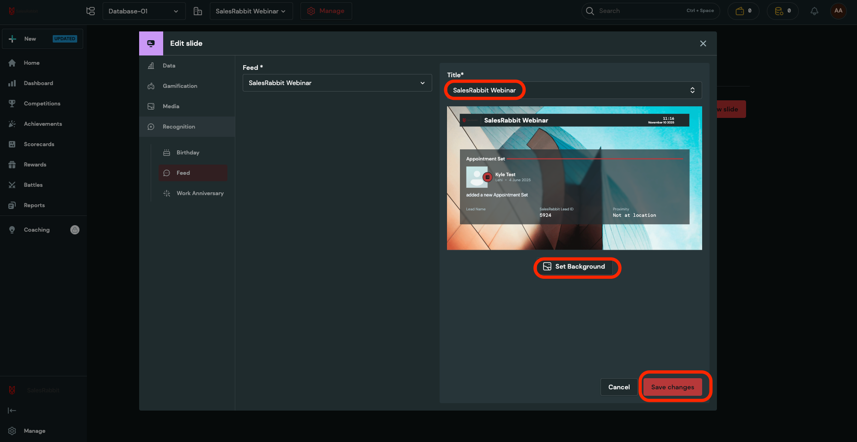Viewport: 857px width, 442px height.
Task: Open the hierarchy tree icon in top bar
Action: point(91,11)
